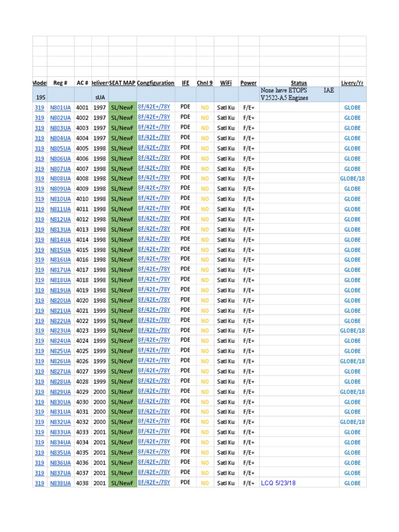
Task: Open the N808UA registration link
Action: point(60,179)
